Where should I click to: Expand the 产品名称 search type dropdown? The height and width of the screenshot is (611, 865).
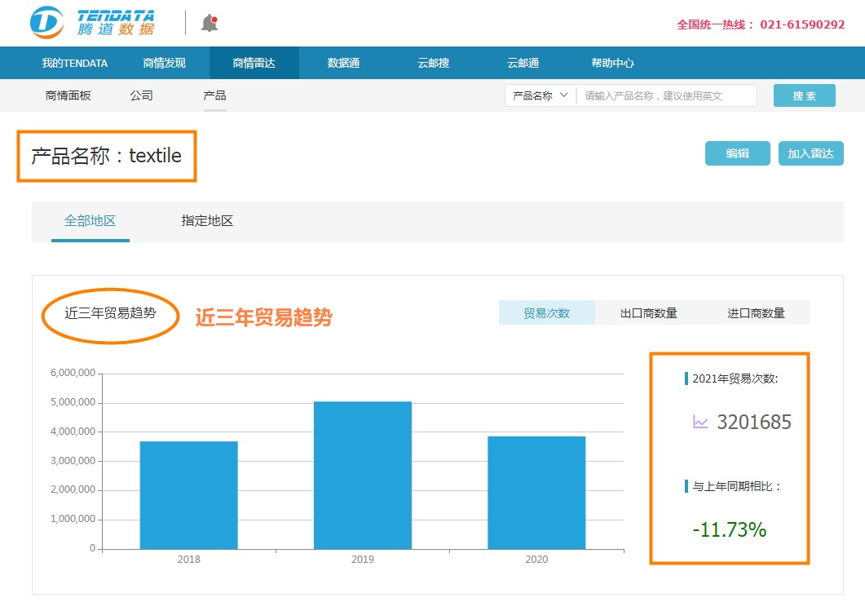(x=541, y=95)
